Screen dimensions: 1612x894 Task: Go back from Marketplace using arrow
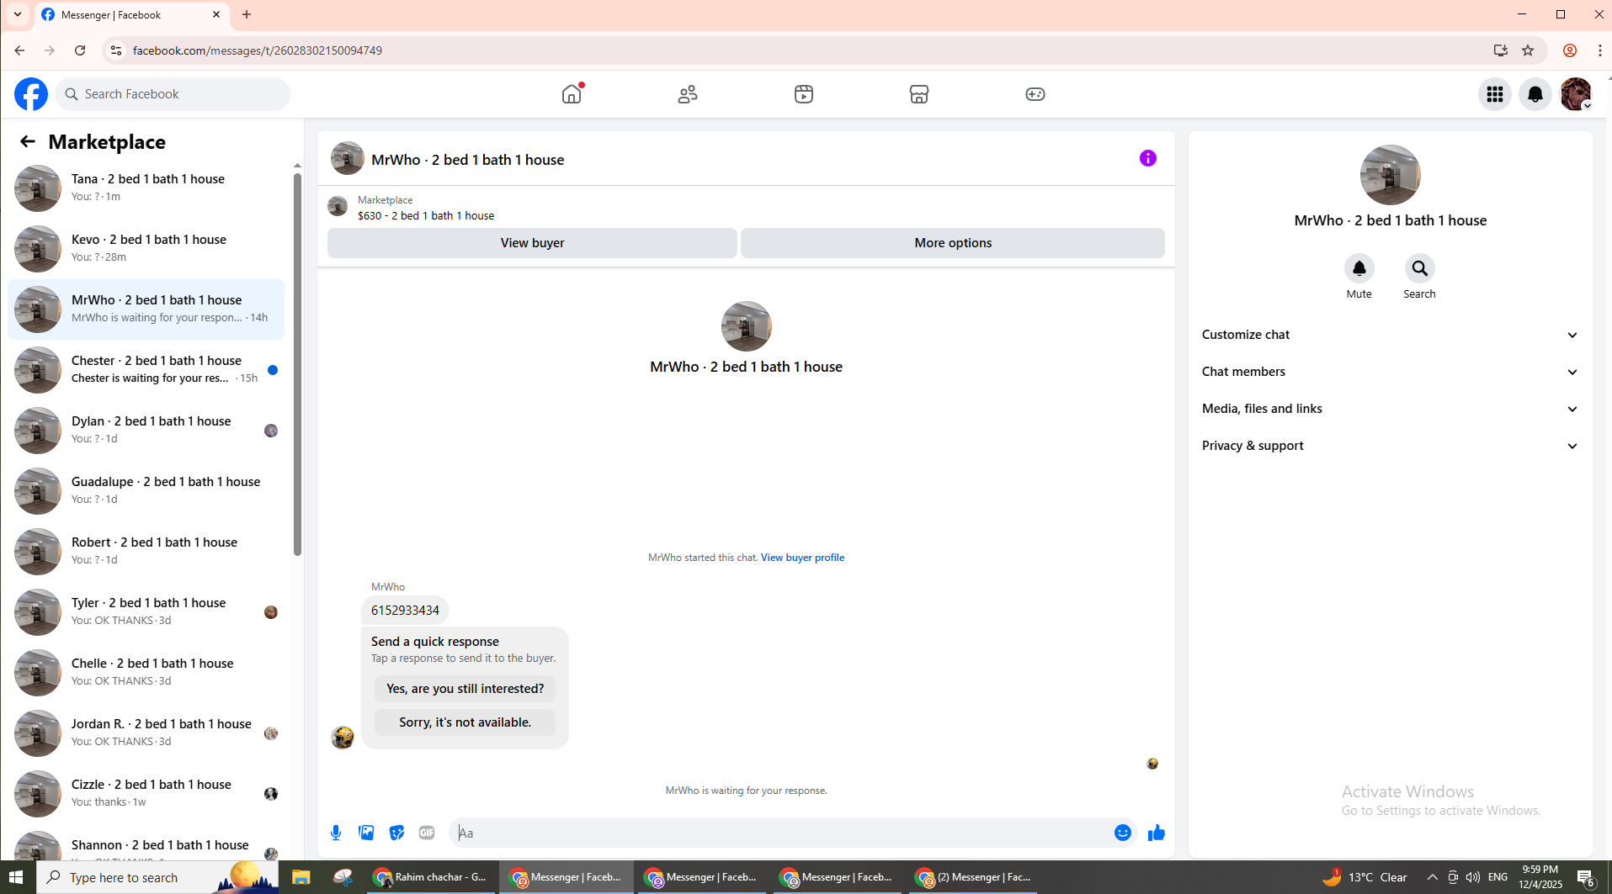coord(28,141)
